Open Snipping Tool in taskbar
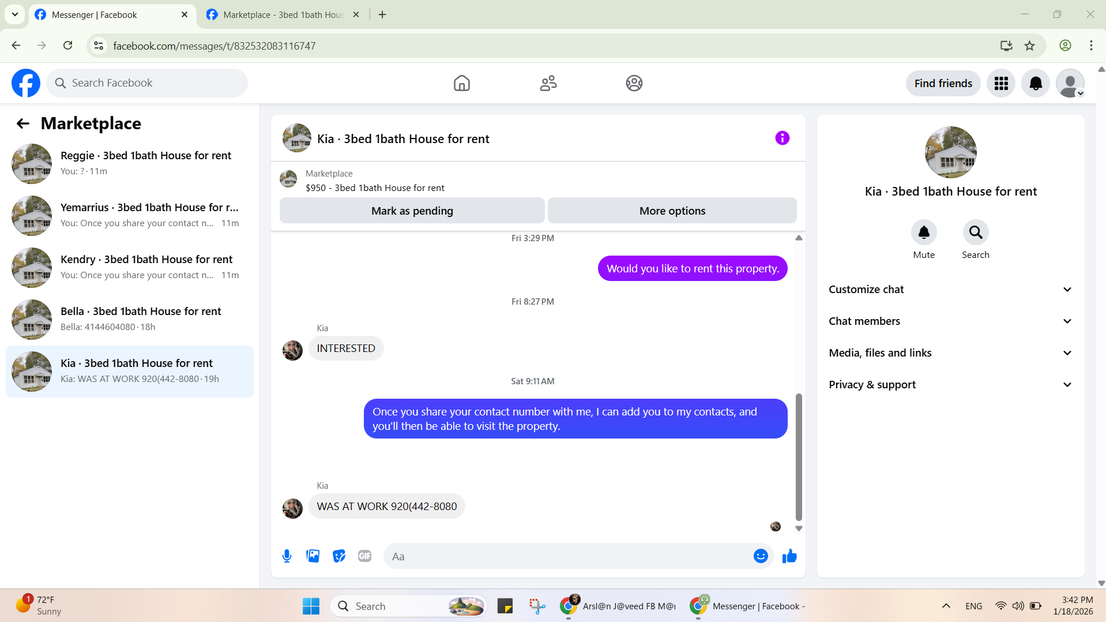The width and height of the screenshot is (1106, 622). pyautogui.click(x=537, y=606)
